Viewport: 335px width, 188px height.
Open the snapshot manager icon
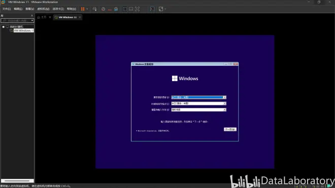116,9
